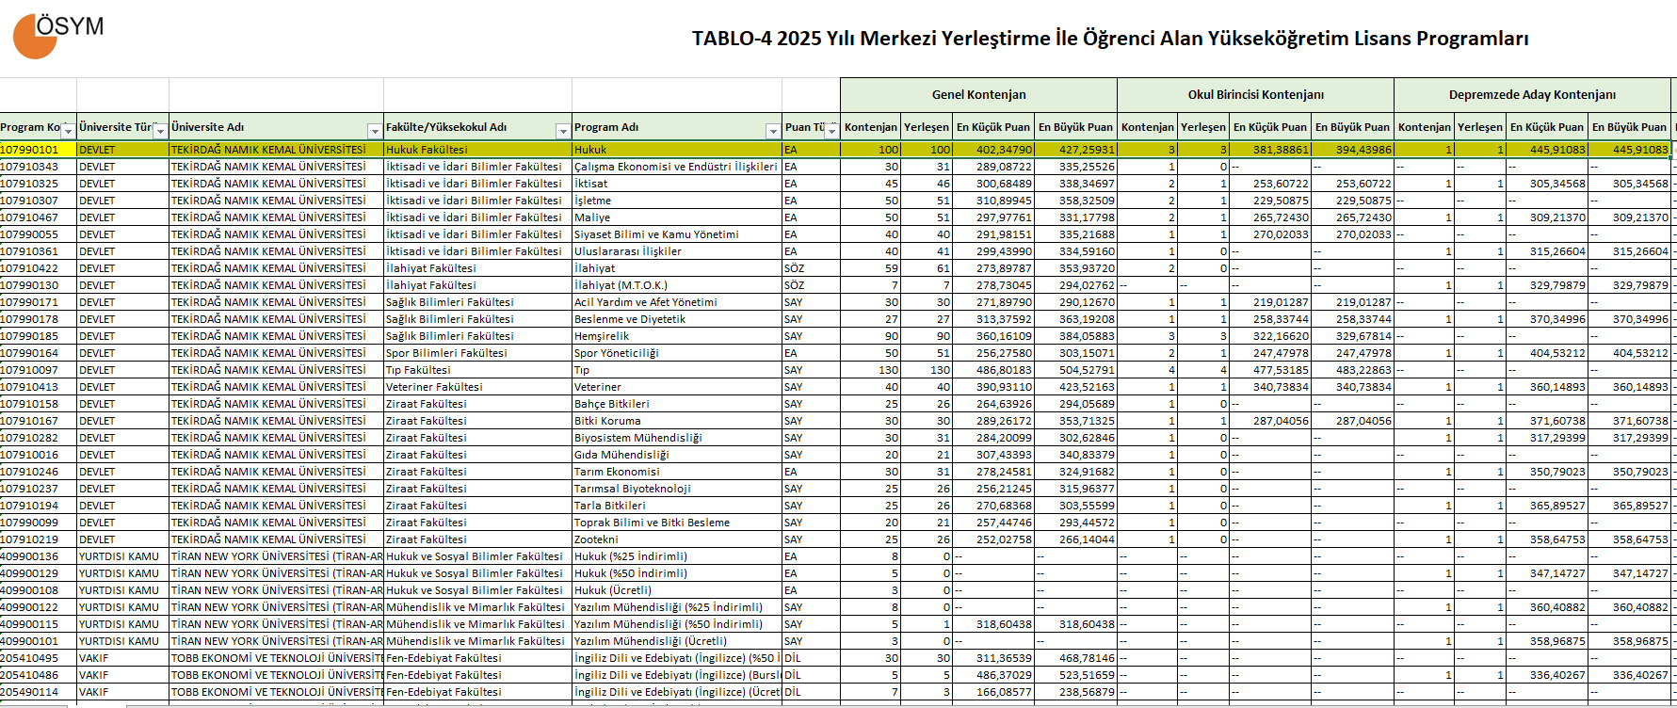Open the Program Adı filter dropdown

(773, 131)
